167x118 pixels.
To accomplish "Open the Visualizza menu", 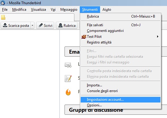I will (39, 10).
